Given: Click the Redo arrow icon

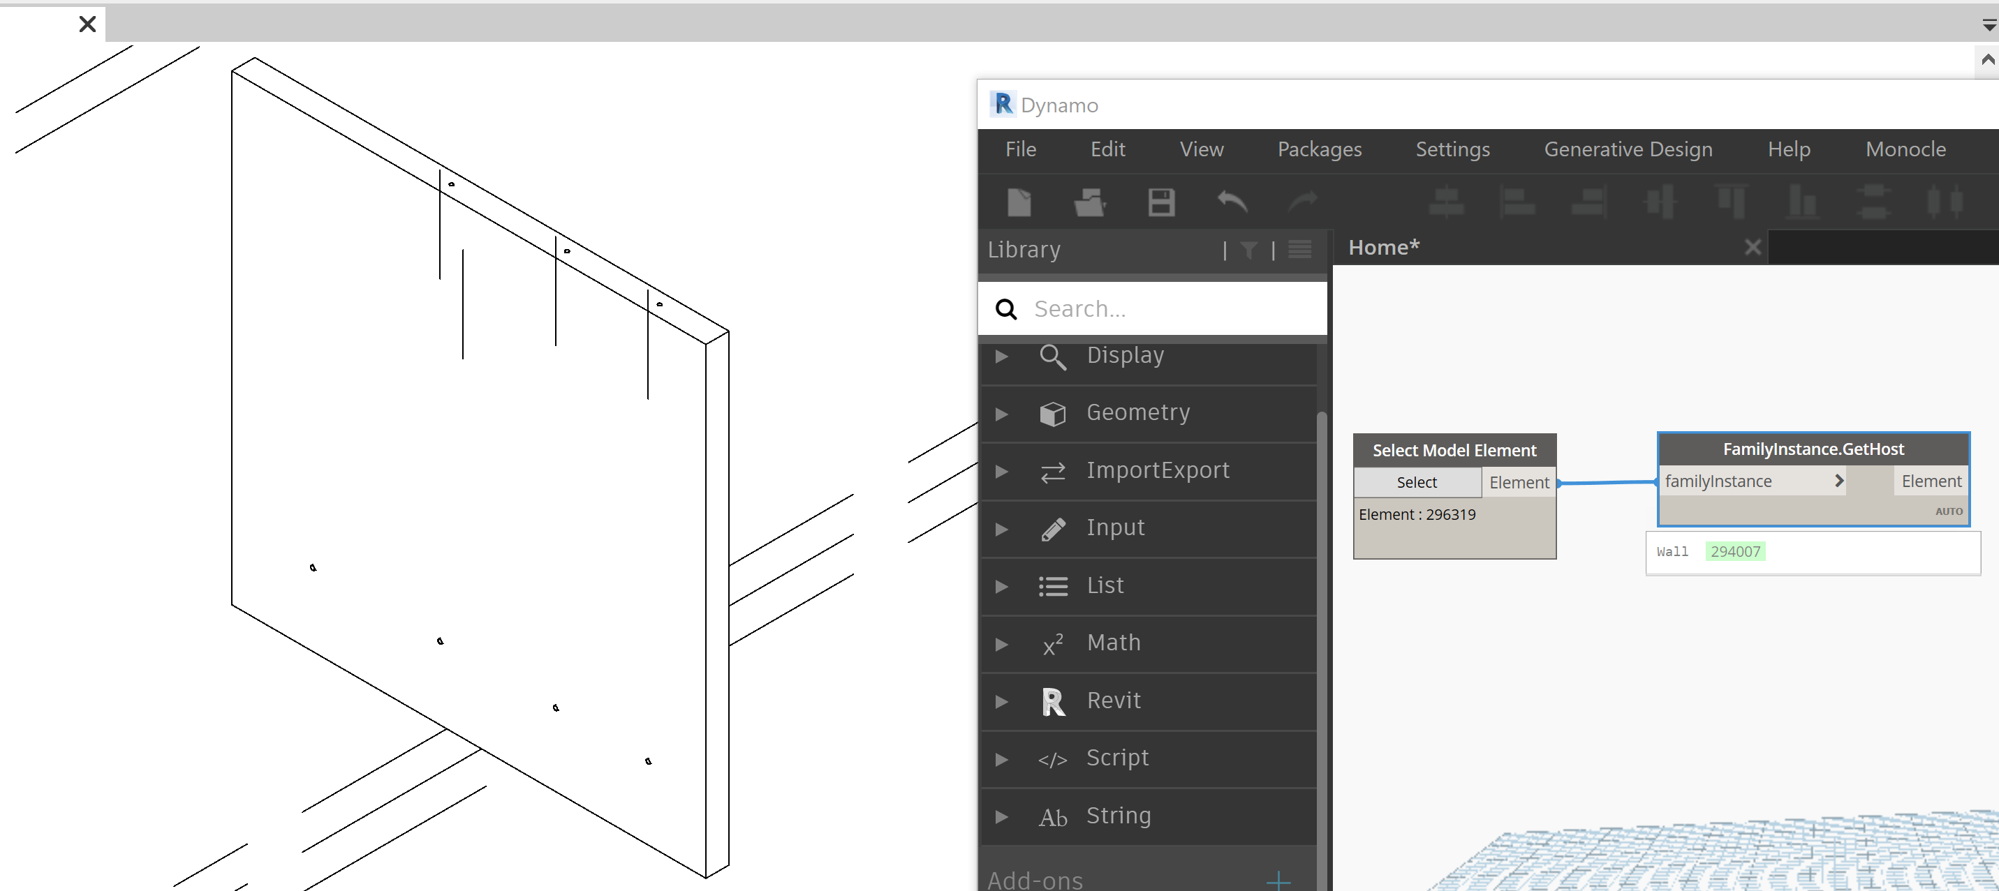Looking at the screenshot, I should coord(1303,202).
